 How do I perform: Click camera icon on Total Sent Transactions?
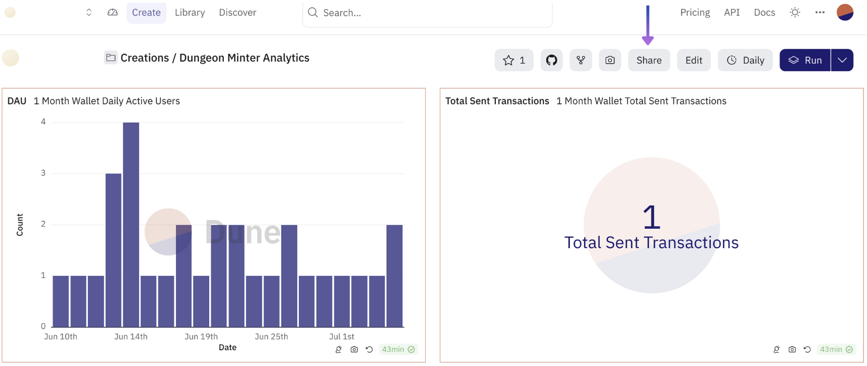coord(792,349)
